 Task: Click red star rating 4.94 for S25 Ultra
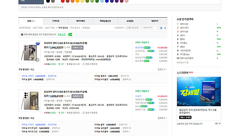(45, 113)
